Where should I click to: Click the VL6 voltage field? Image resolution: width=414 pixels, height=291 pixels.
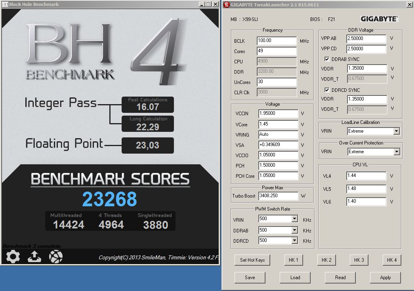pyautogui.click(x=366, y=201)
